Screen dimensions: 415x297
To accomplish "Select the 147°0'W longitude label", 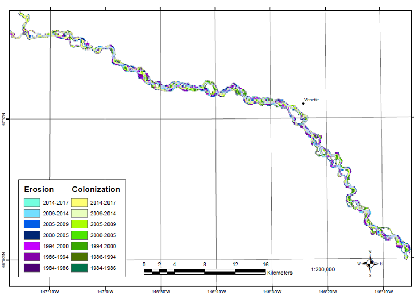I will [105, 291].
